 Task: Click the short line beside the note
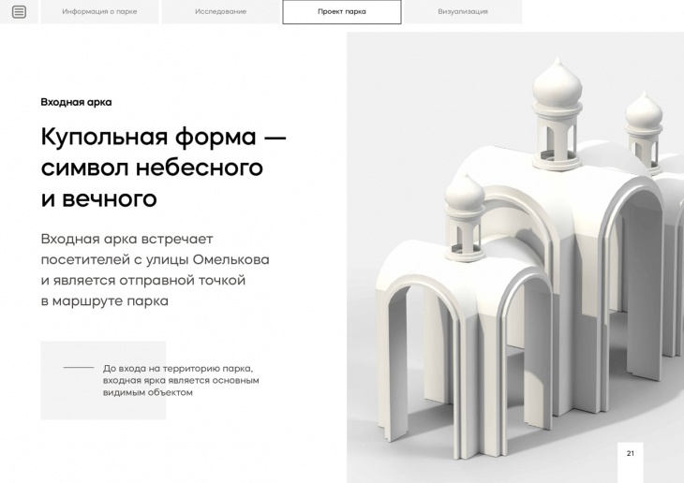[79, 368]
